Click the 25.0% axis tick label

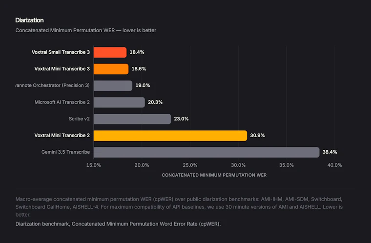tap(190, 165)
